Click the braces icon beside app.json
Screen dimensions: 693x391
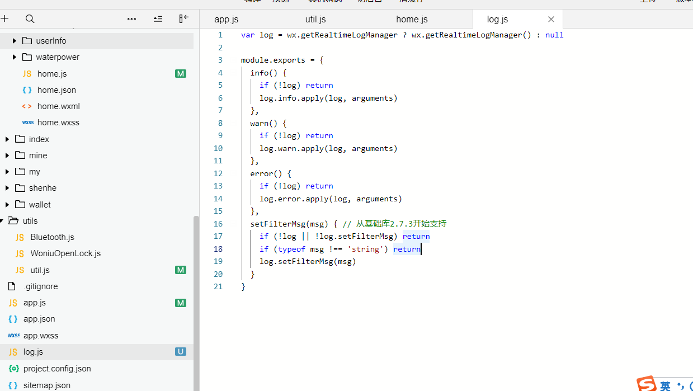click(13, 319)
